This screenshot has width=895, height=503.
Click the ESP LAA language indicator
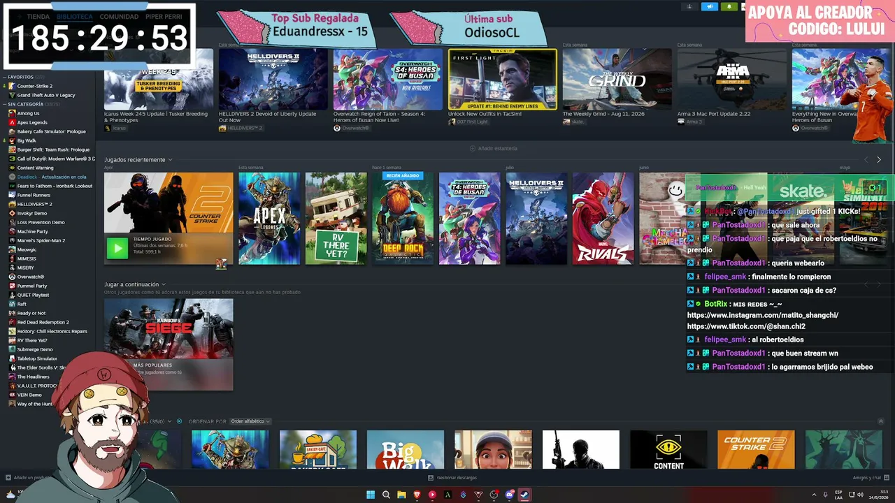coord(838,495)
